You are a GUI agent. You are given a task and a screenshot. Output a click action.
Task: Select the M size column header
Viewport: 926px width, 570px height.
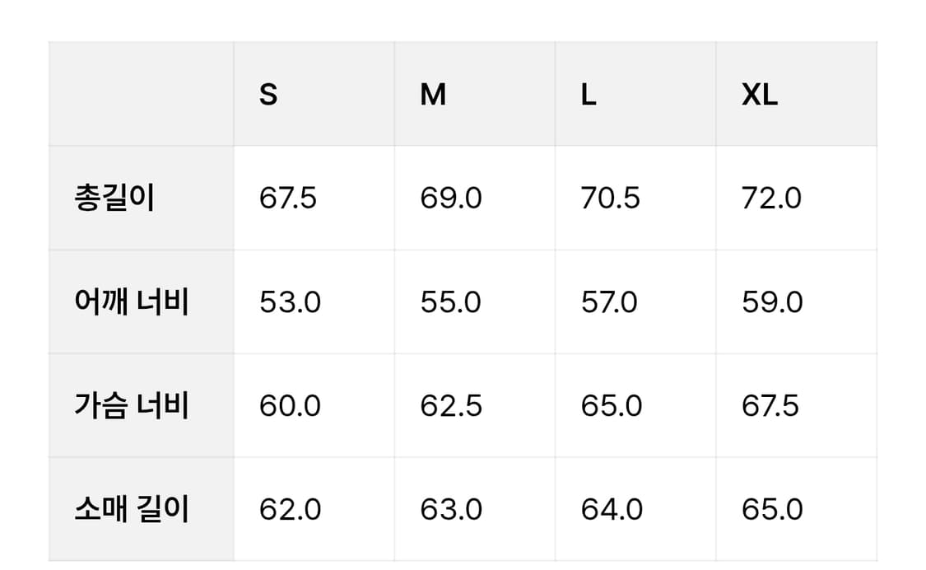(433, 96)
